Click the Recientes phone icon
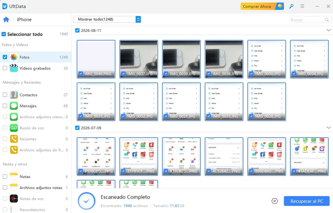The width and height of the screenshot is (333, 213). click(x=14, y=139)
